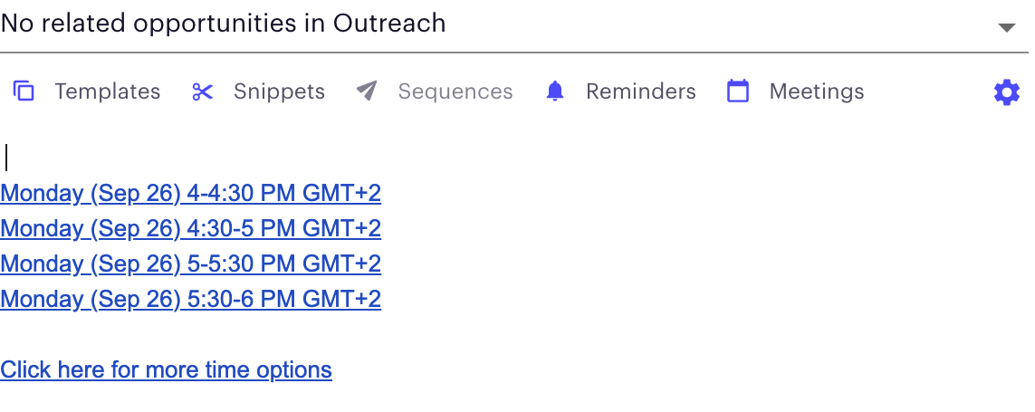Screen dimensions: 1035x412
Task: Select the Monday 4-4:30 PM time slot
Action: pos(191,194)
